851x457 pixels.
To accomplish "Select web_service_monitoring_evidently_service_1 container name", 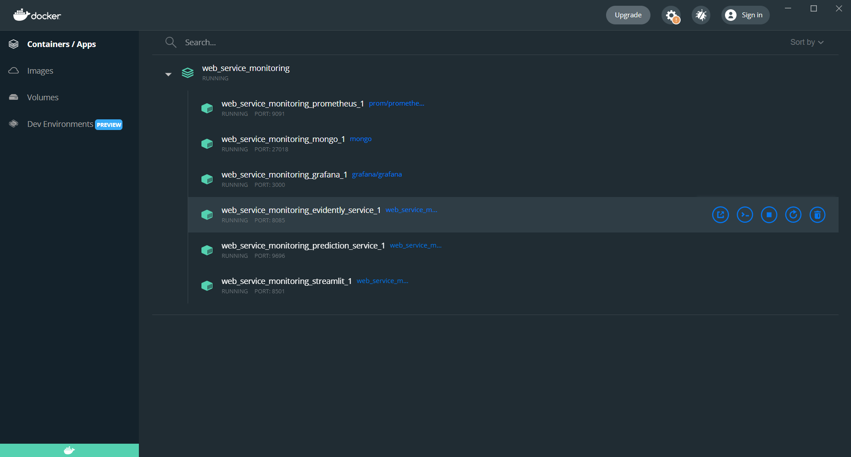I will pos(301,210).
